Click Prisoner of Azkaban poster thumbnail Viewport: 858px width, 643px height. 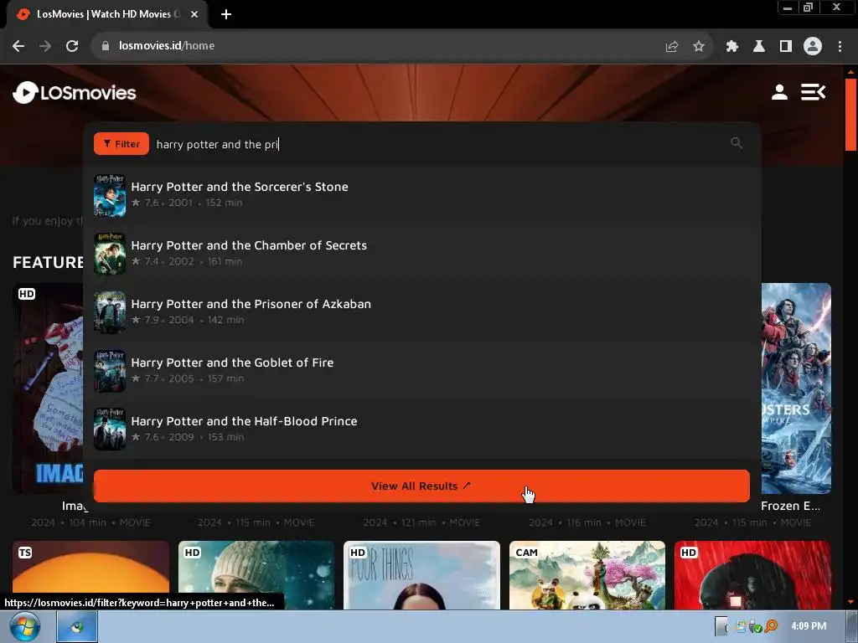click(110, 312)
